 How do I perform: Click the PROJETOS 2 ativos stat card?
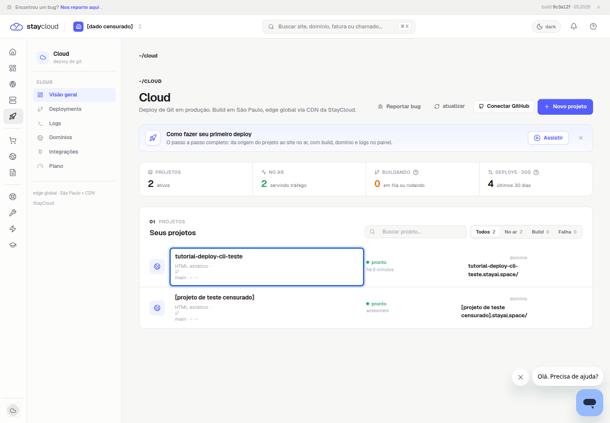click(196, 179)
